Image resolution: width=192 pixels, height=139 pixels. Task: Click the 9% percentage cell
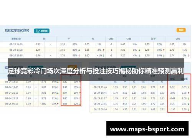pyautogui.click(x=135, y=45)
